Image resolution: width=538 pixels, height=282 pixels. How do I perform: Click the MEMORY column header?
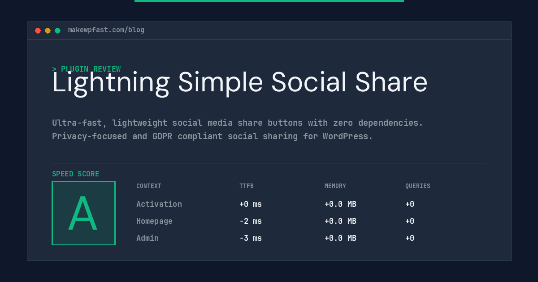coord(335,186)
